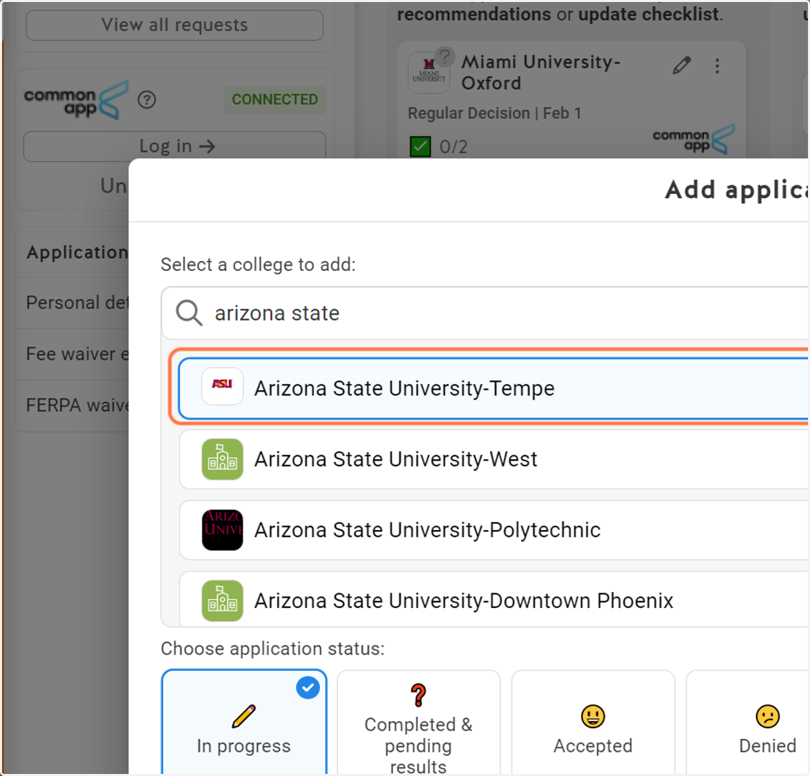The height and width of the screenshot is (776, 810).
Task: Click the confused face Denied icon
Action: [767, 716]
